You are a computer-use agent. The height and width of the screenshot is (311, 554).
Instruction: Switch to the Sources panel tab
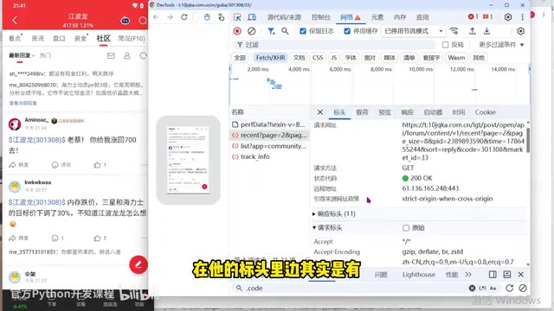(284, 17)
